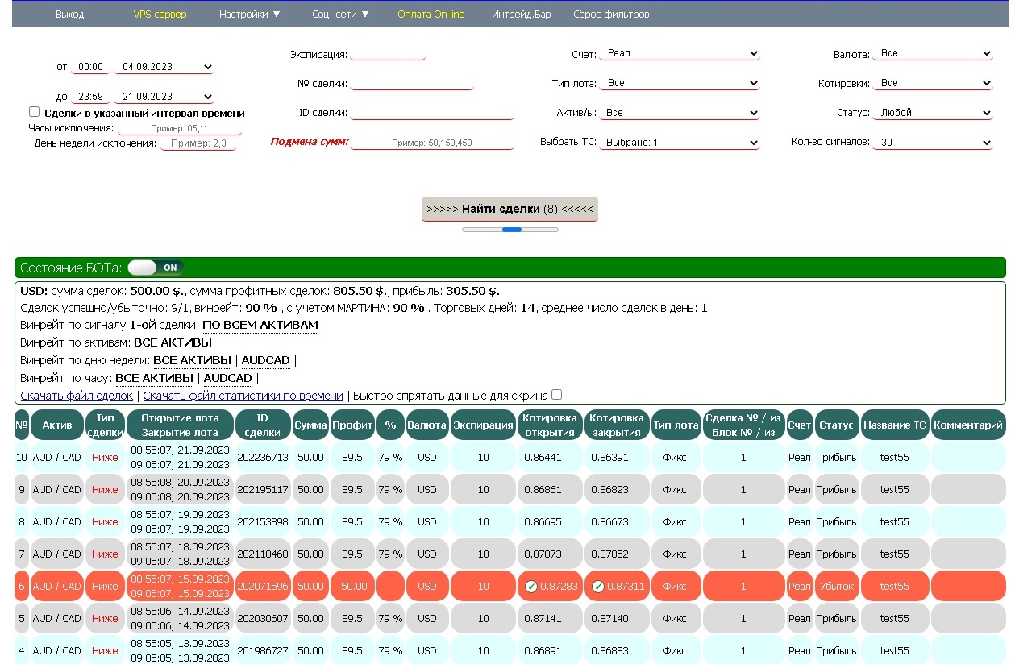
Task: Click the 'День недели исключения' input field
Action: (198, 143)
